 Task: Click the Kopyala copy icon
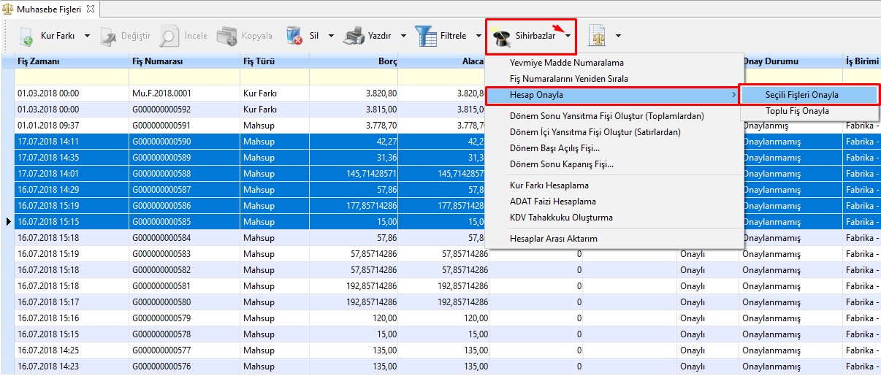click(x=227, y=36)
